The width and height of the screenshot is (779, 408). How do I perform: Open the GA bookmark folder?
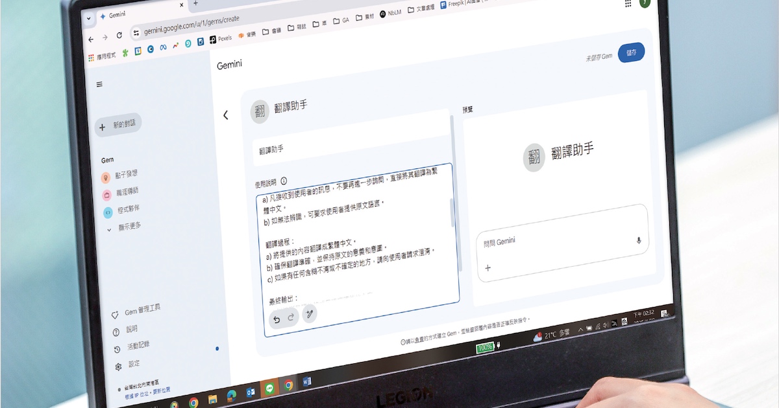341,21
